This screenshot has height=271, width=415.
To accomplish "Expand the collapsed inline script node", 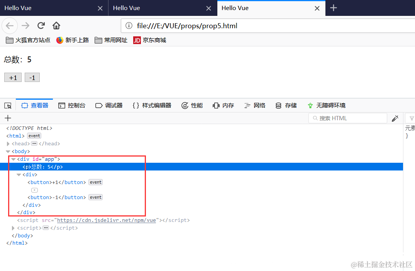I will coord(14,228).
